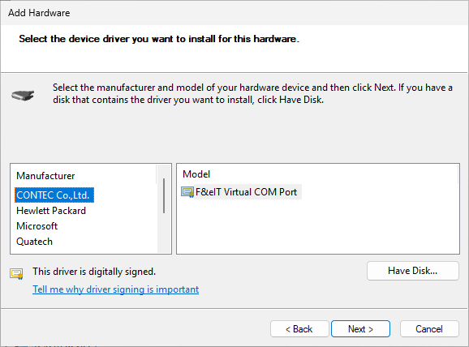The height and width of the screenshot is (347, 469).
Task: Open 'Tell me why driver signing is important' link
Action: [x=116, y=289]
